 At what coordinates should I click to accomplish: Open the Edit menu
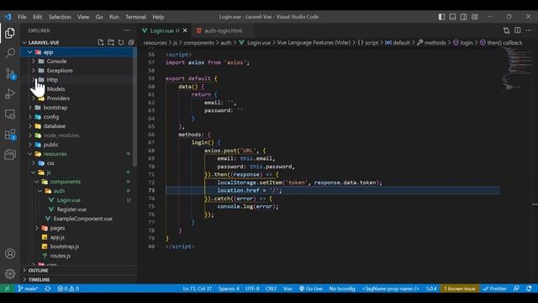point(37,17)
